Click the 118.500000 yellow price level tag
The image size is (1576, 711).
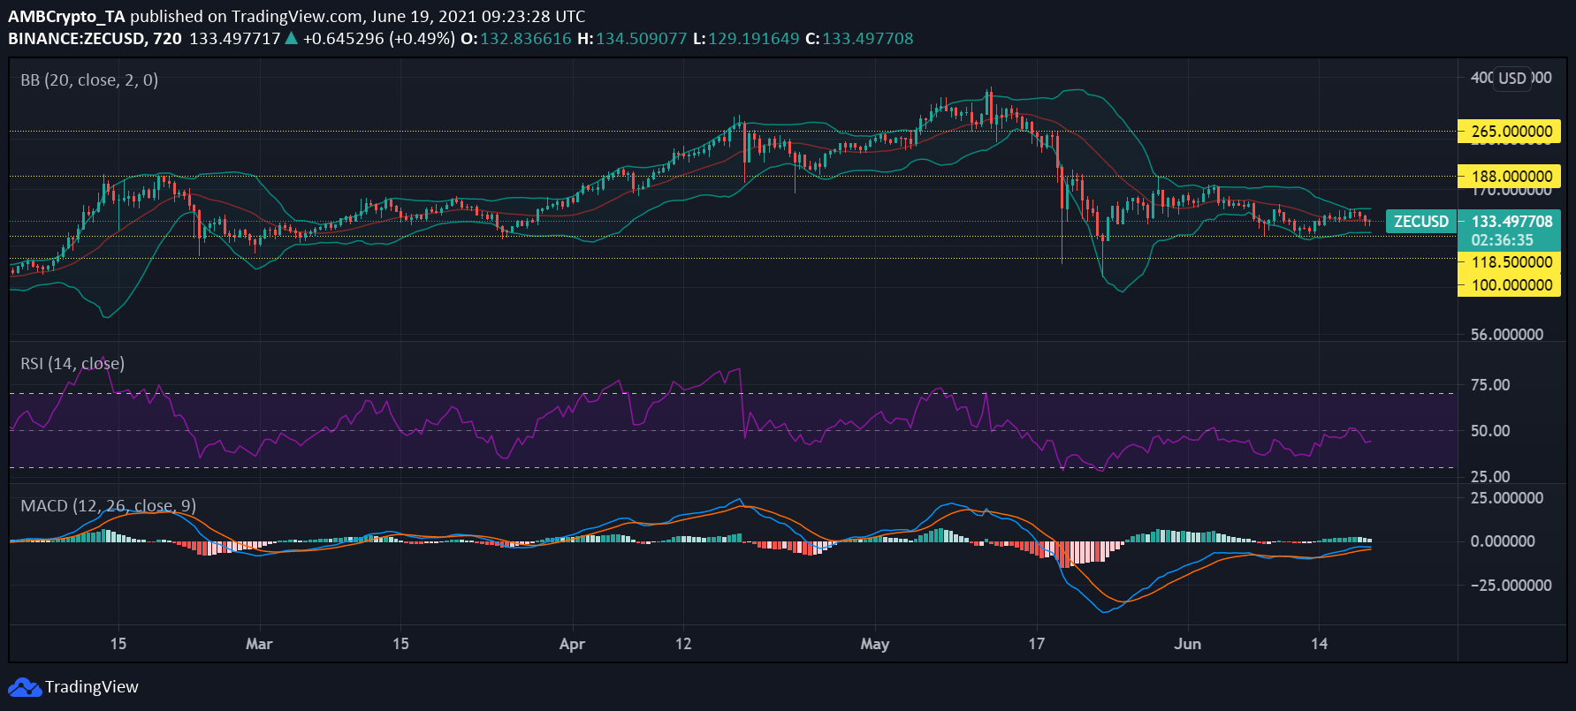1509,262
